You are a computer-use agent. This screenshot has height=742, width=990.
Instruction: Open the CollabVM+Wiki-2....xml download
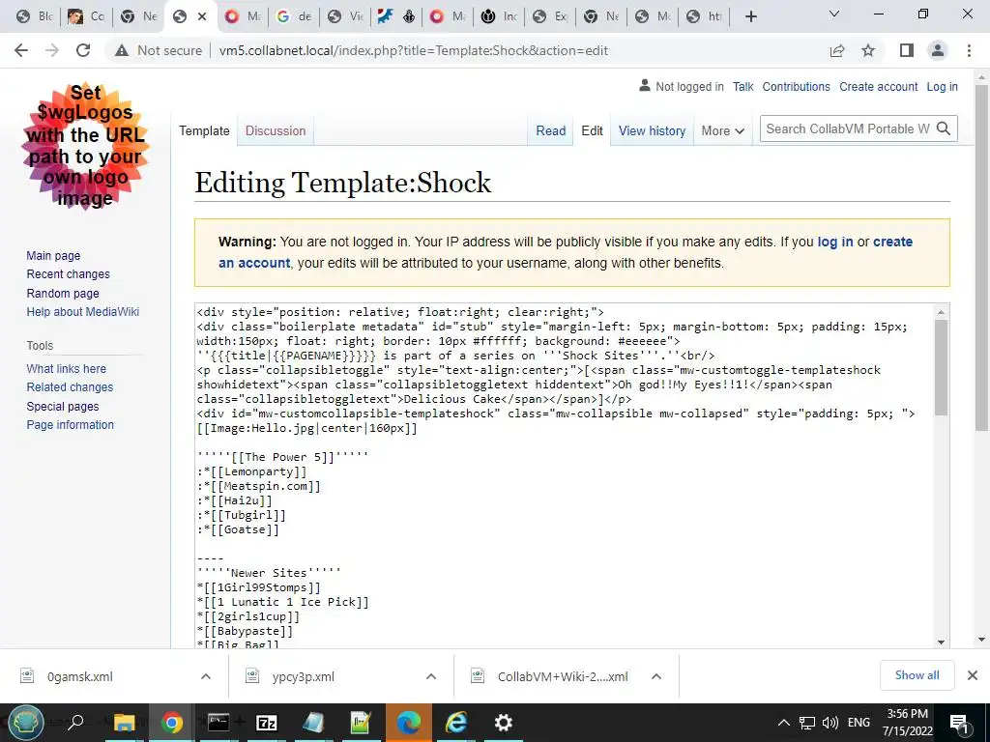(x=562, y=676)
